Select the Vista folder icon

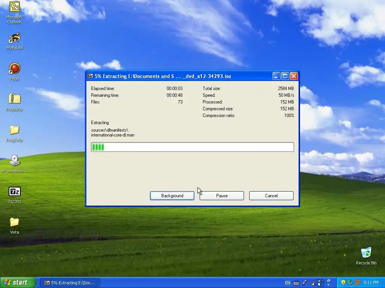click(14, 225)
